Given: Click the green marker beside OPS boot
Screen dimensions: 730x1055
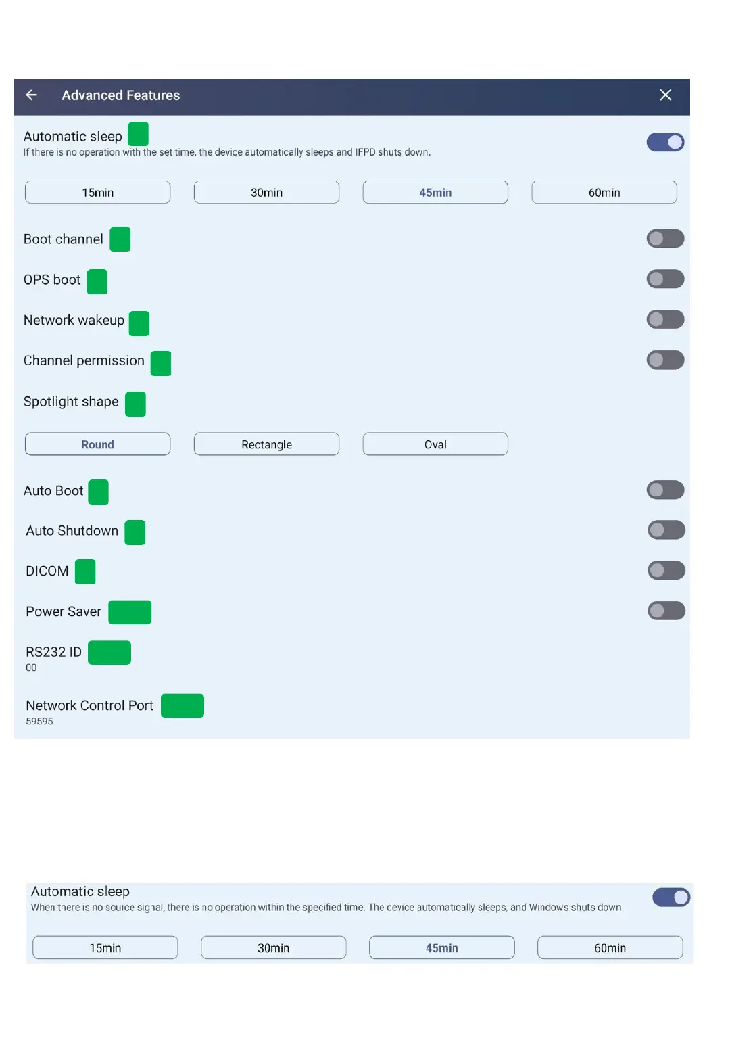Looking at the screenshot, I should 97,281.
